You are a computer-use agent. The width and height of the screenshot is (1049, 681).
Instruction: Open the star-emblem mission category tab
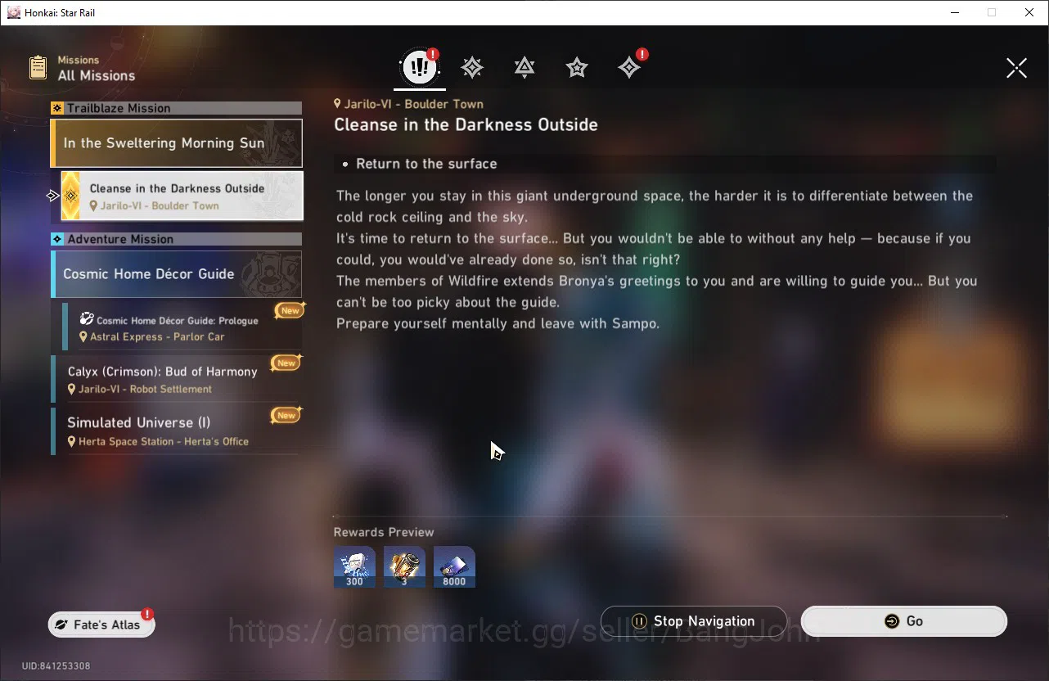pyautogui.click(x=577, y=67)
